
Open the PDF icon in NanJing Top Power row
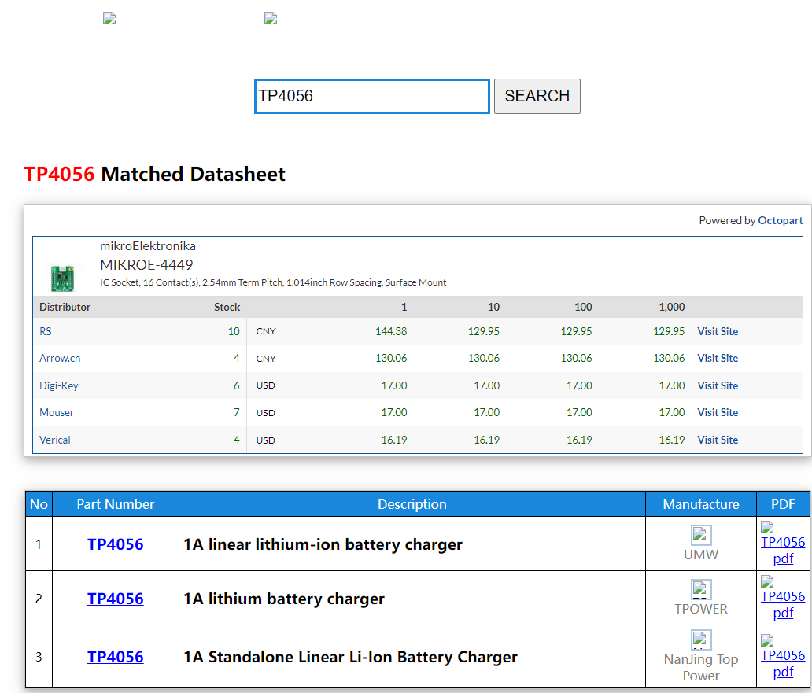coord(767,641)
